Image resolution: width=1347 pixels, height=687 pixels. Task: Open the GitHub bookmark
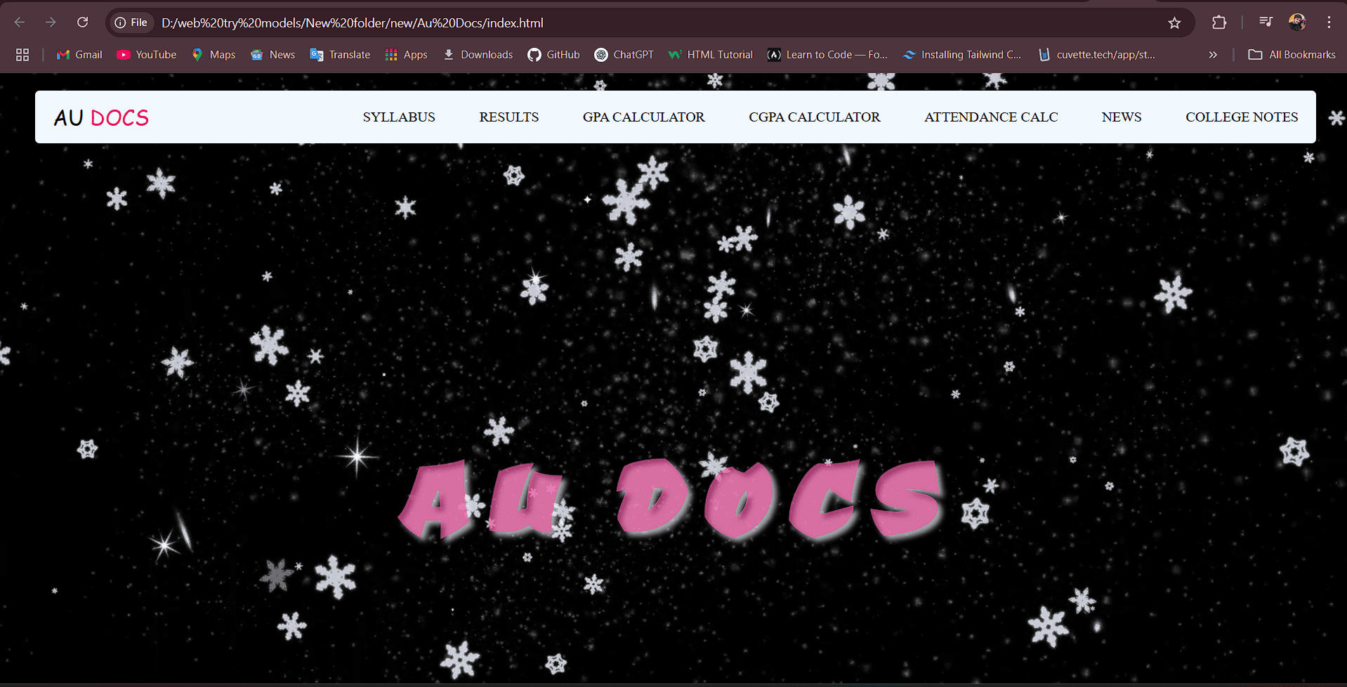(x=554, y=55)
